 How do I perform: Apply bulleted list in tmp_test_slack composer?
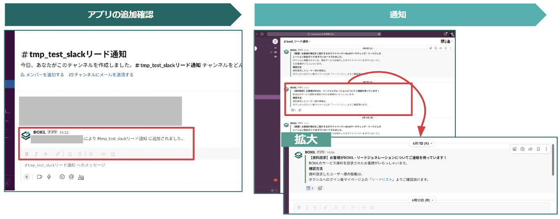point(79,154)
